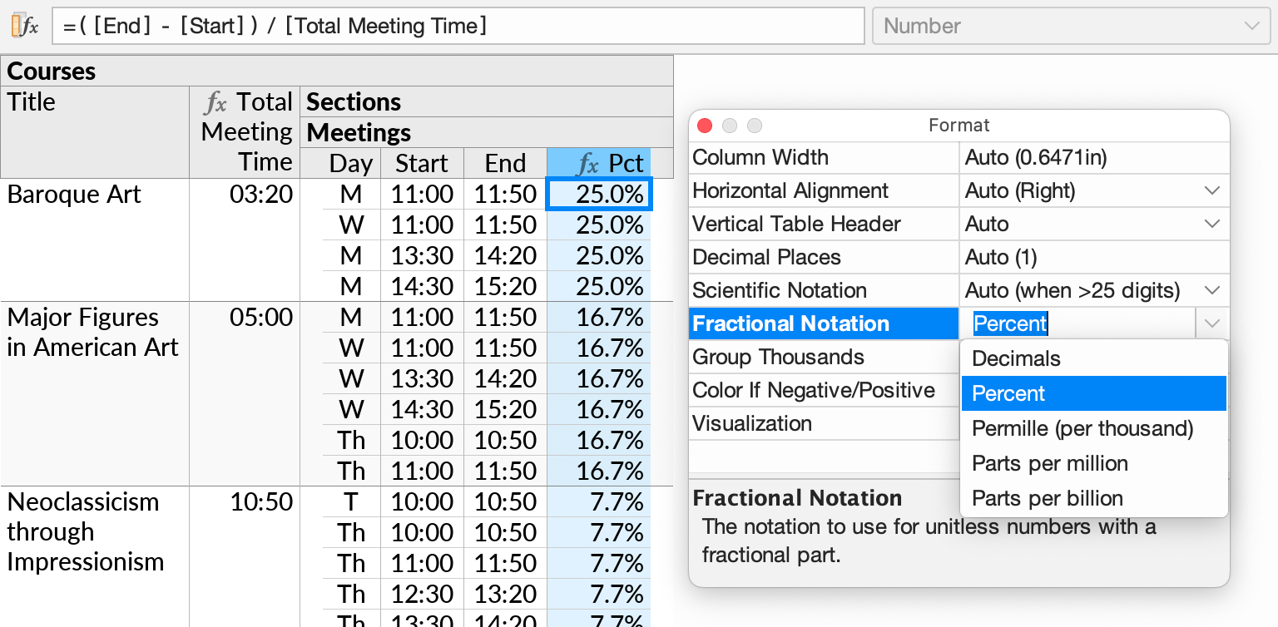
Task: Choose Permille (per thousand) notation
Action: [x=1082, y=428]
